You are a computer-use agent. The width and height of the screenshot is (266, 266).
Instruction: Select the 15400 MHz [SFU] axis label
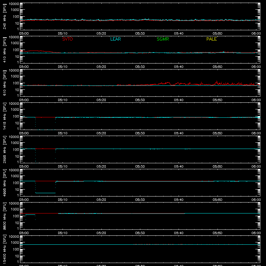[x=4, y=249]
